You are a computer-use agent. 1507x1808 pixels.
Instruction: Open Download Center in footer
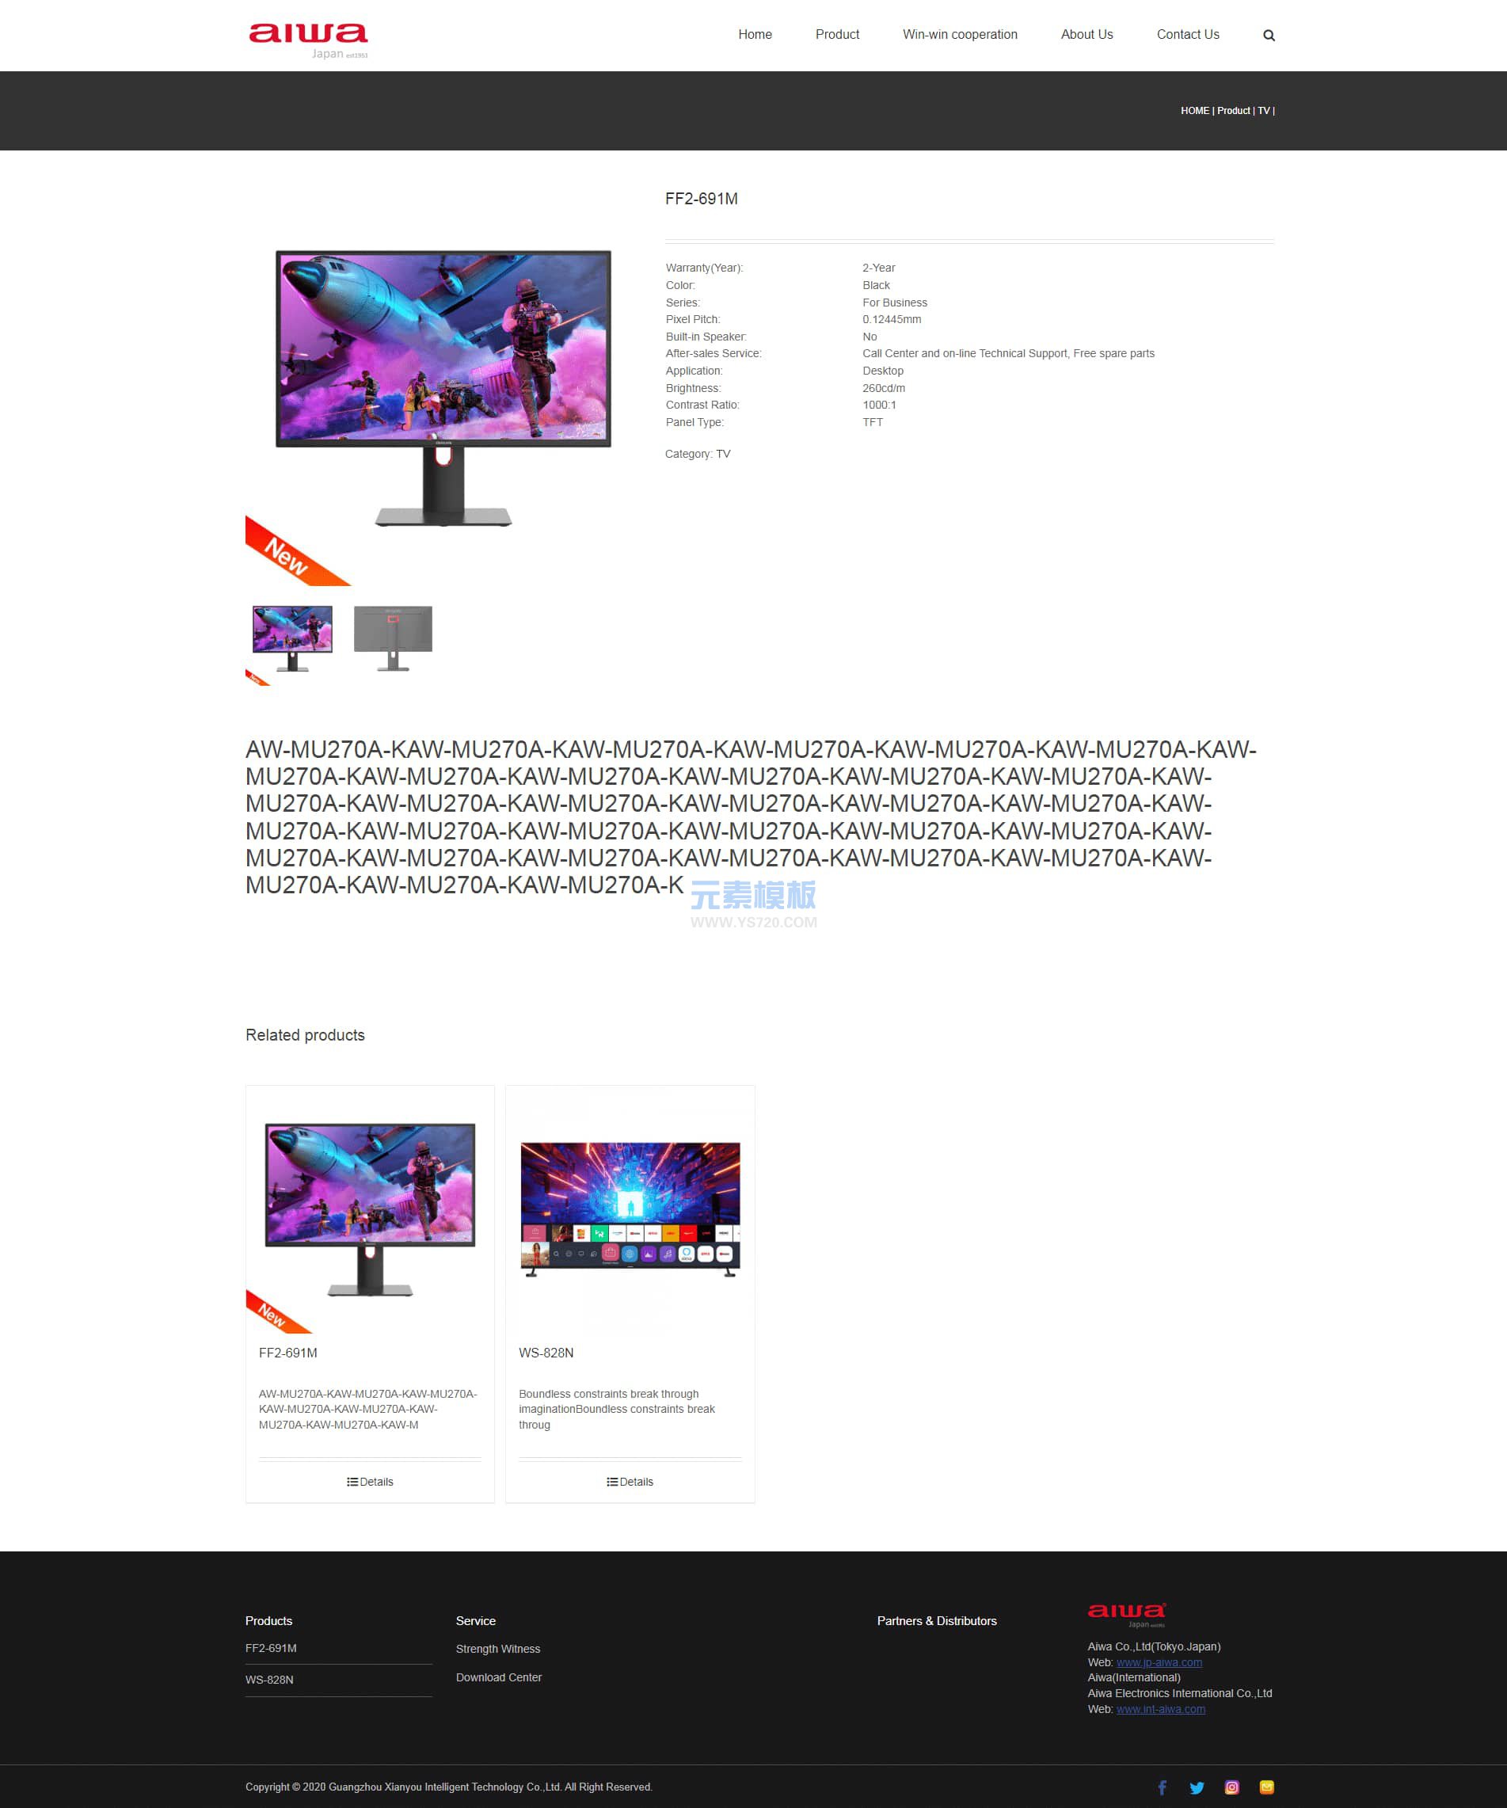(499, 1677)
